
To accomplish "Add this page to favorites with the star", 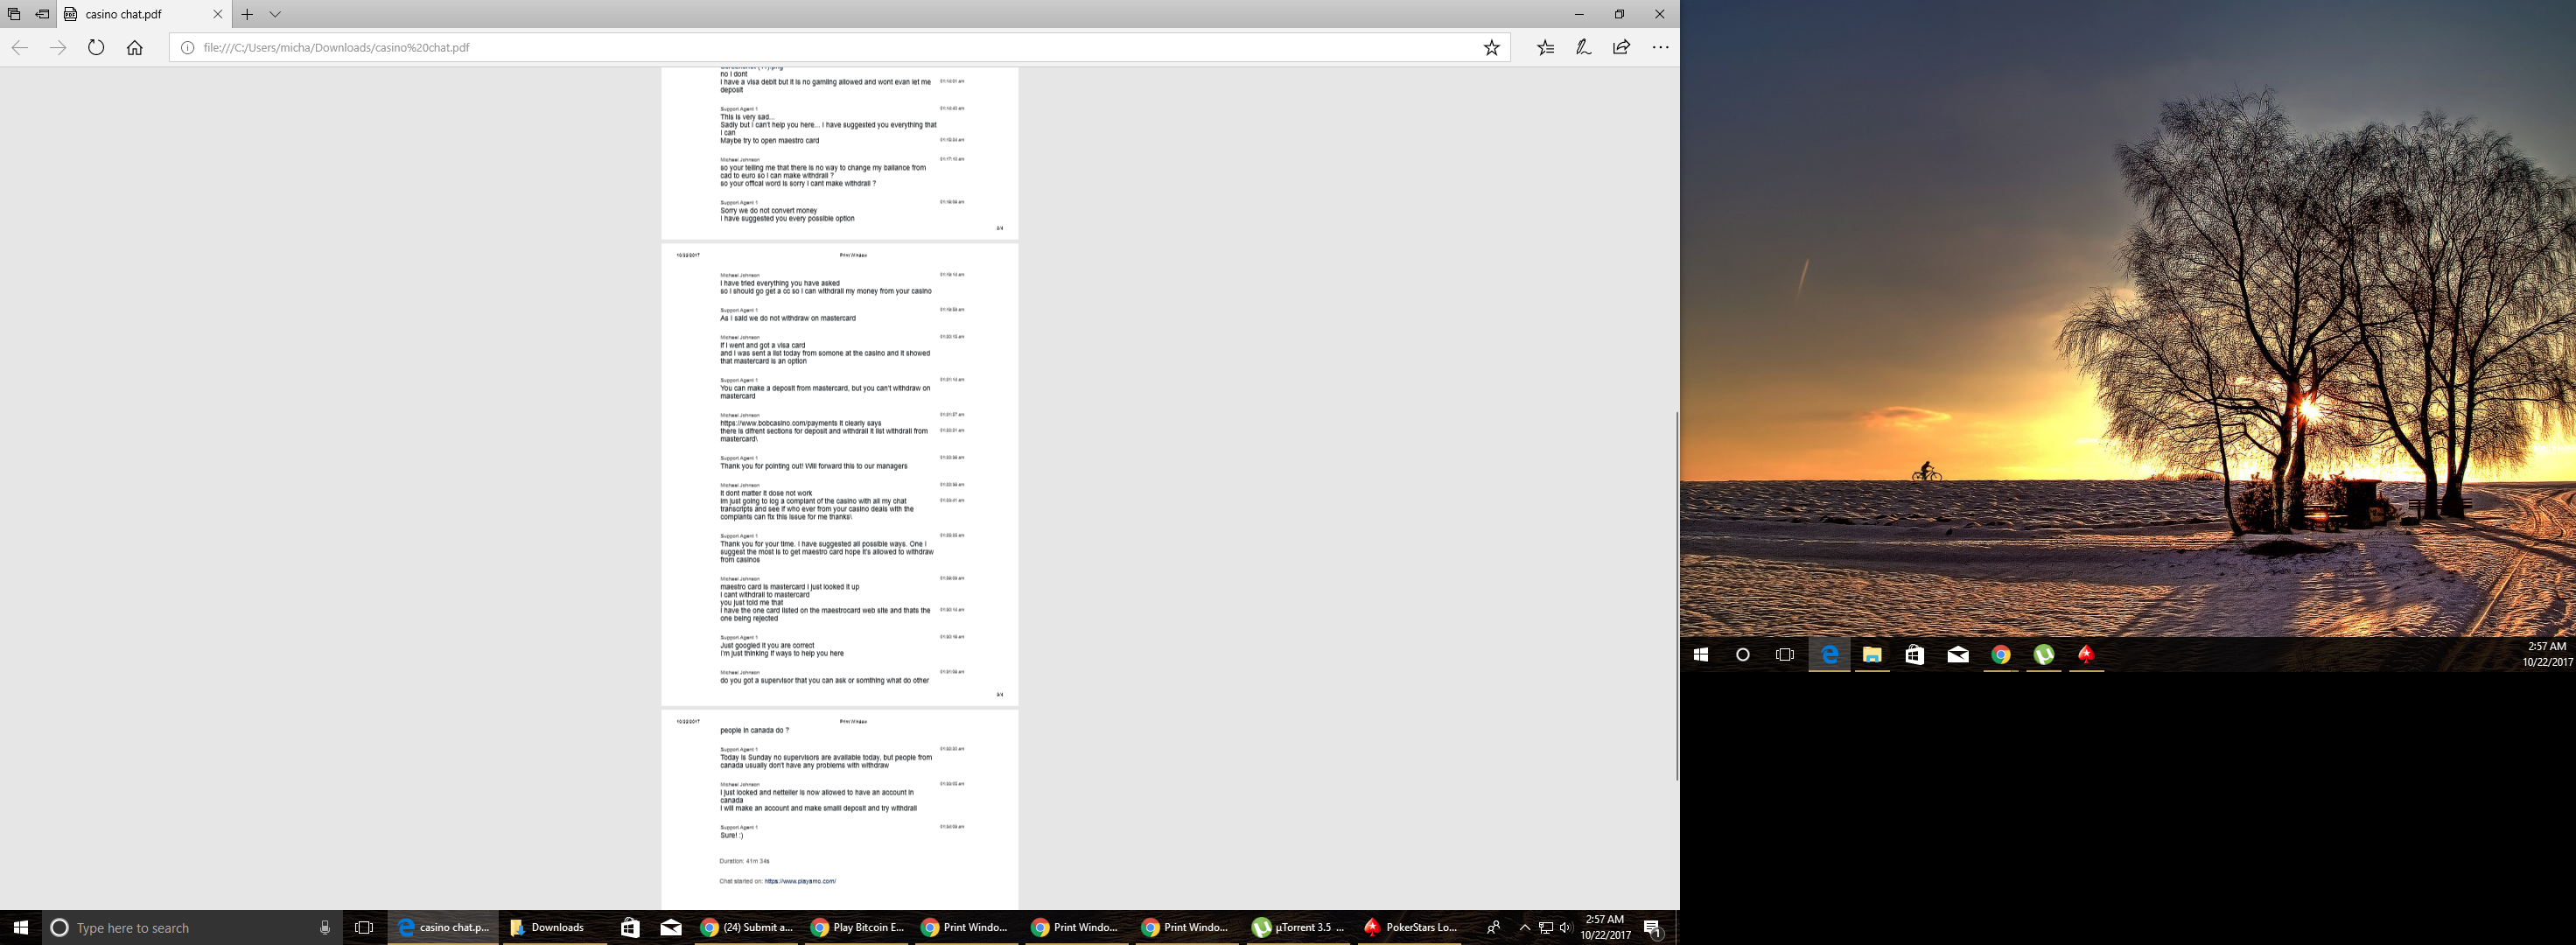I will 1491,47.
